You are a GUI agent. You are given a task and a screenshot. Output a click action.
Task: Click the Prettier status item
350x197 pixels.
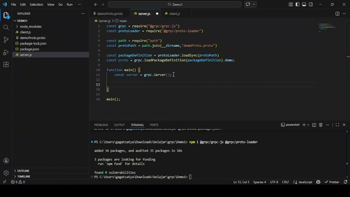click(332, 182)
